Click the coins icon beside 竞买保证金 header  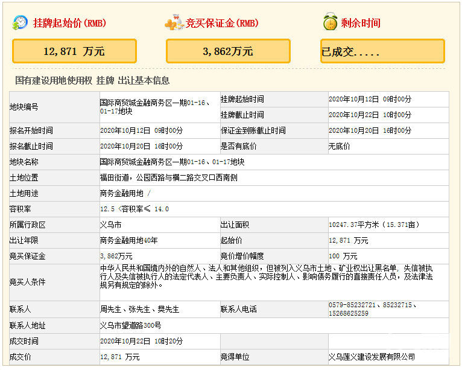tap(174, 23)
